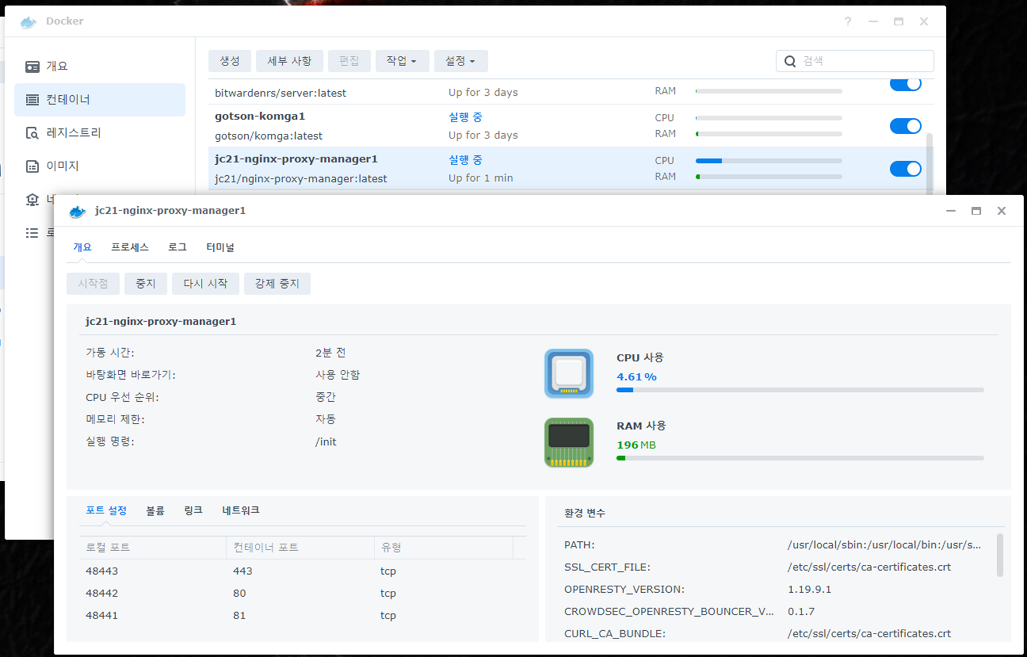
Task: Click the 개요 sidebar icon in Docker window
Action: point(32,67)
